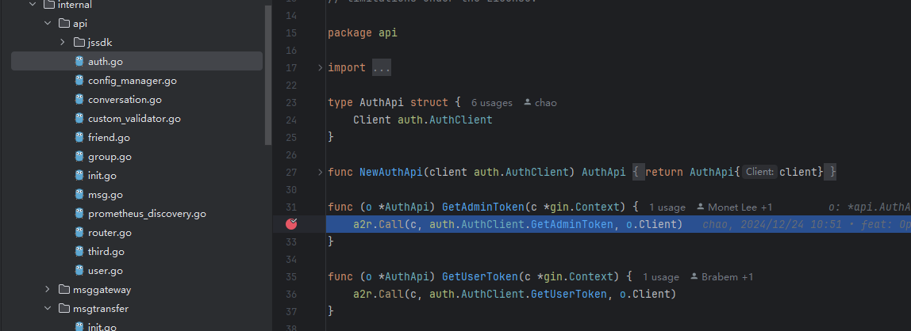Open config_manager.go in the project tree
The width and height of the screenshot is (911, 331).
pos(132,81)
